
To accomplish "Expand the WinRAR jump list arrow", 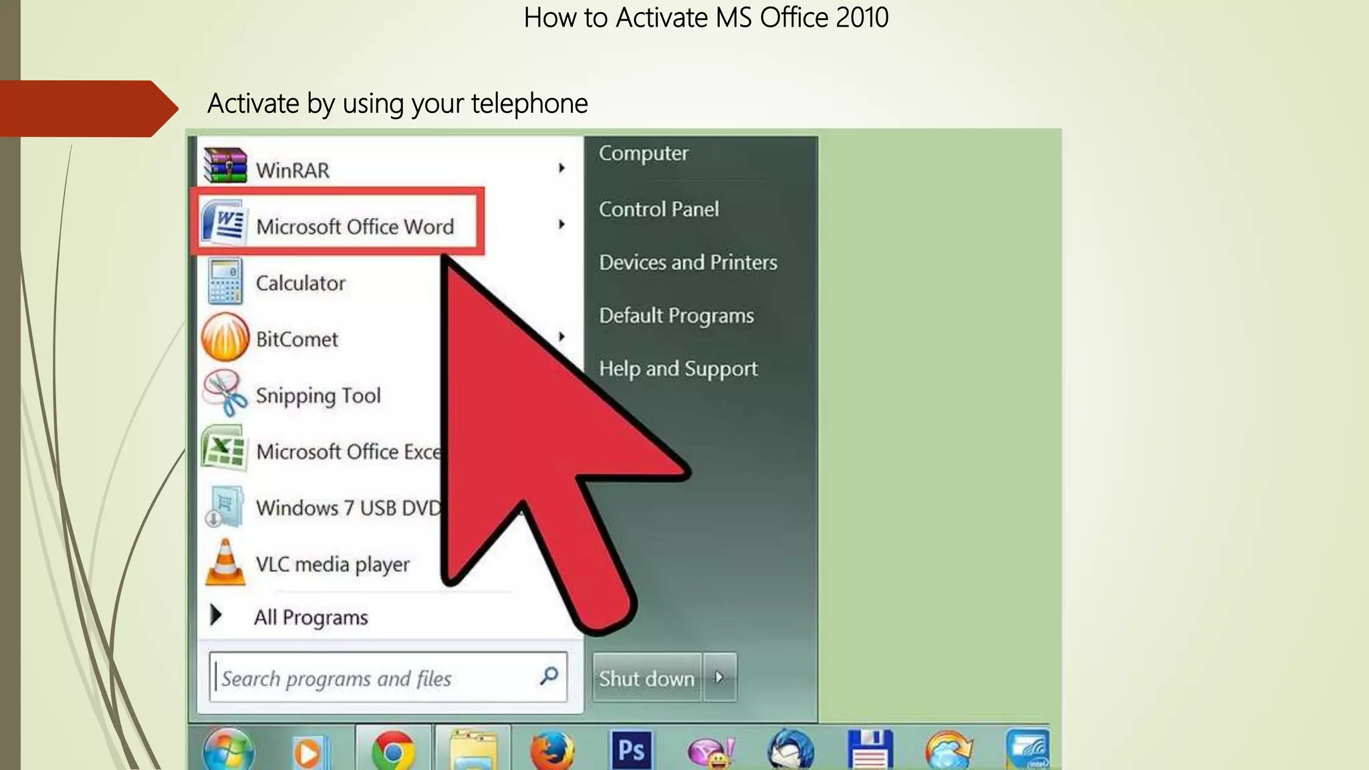I will (x=562, y=168).
